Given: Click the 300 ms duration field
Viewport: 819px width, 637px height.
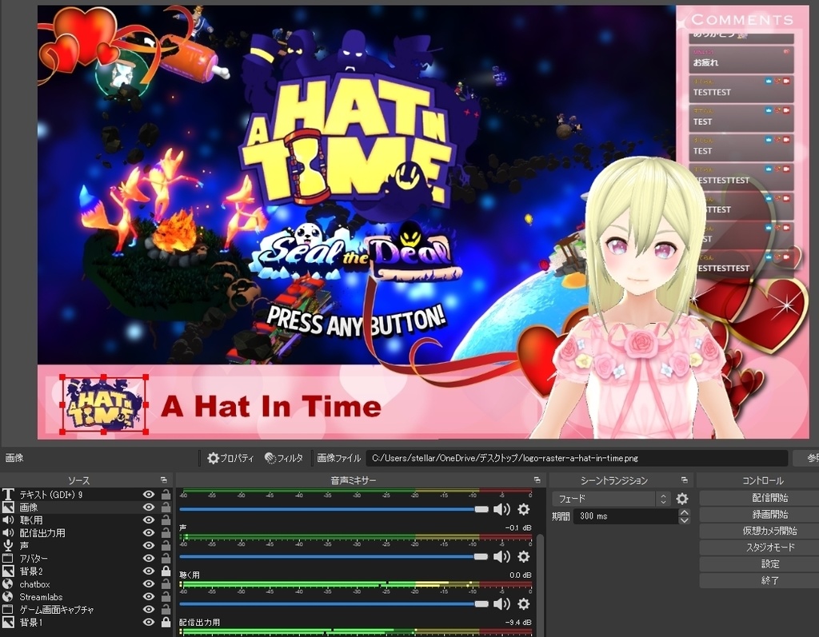Looking at the screenshot, I should [x=625, y=516].
